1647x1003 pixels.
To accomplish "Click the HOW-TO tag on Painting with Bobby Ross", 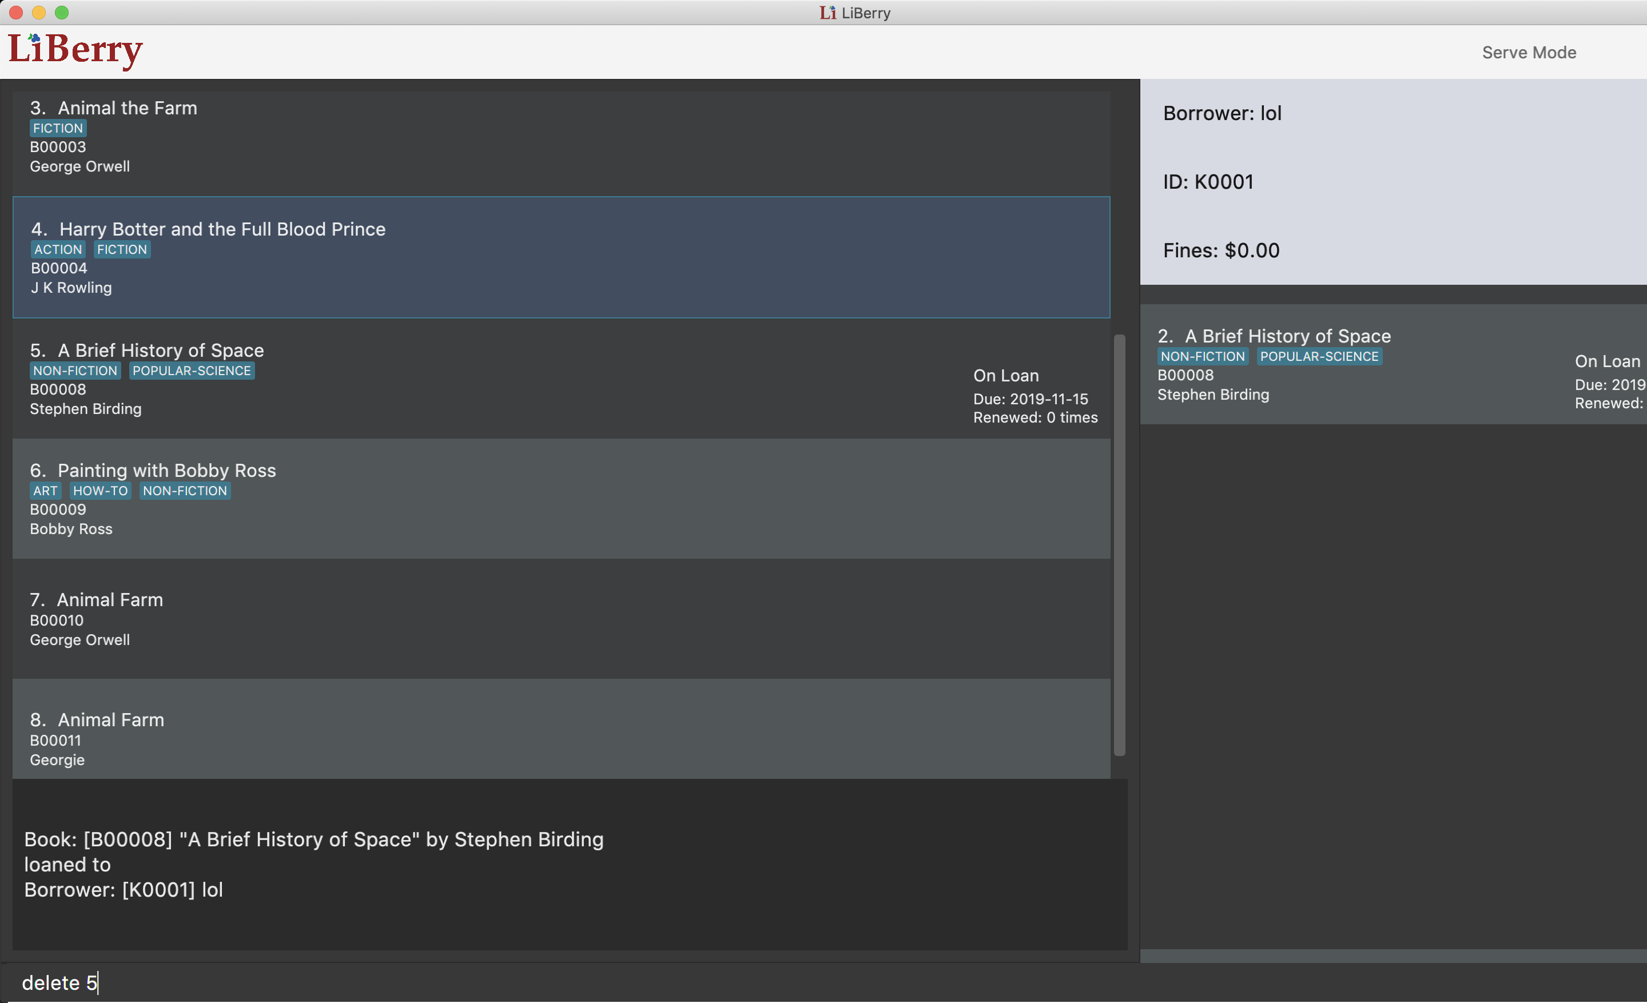I will pos(100,491).
